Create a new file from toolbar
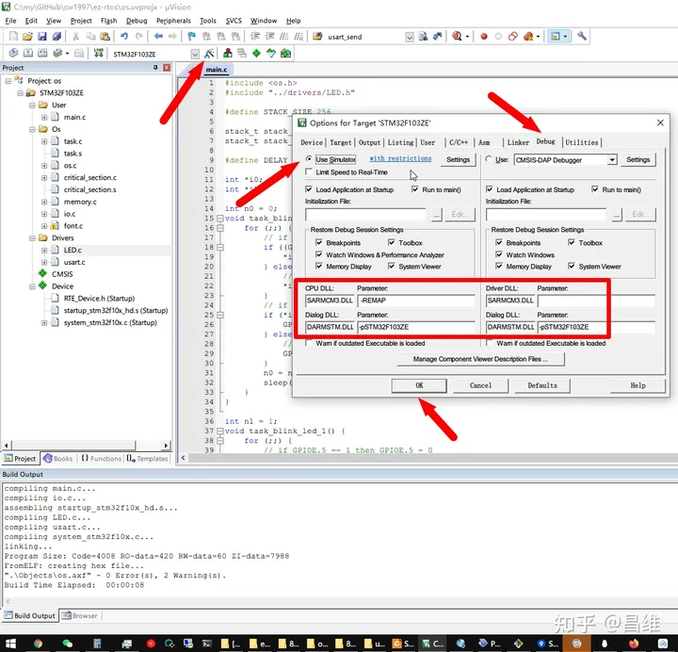Screen dimensions: 678x652 13,37
